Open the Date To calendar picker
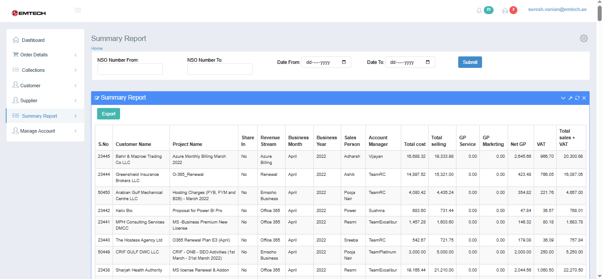Viewport: 603px width, 279px height. tap(427, 62)
